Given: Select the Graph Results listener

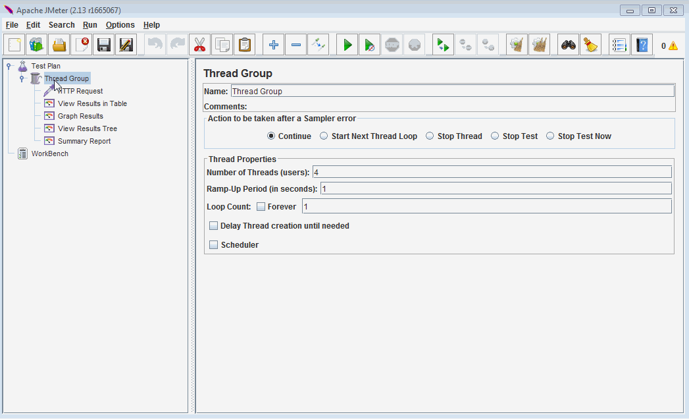Looking at the screenshot, I should coord(80,116).
